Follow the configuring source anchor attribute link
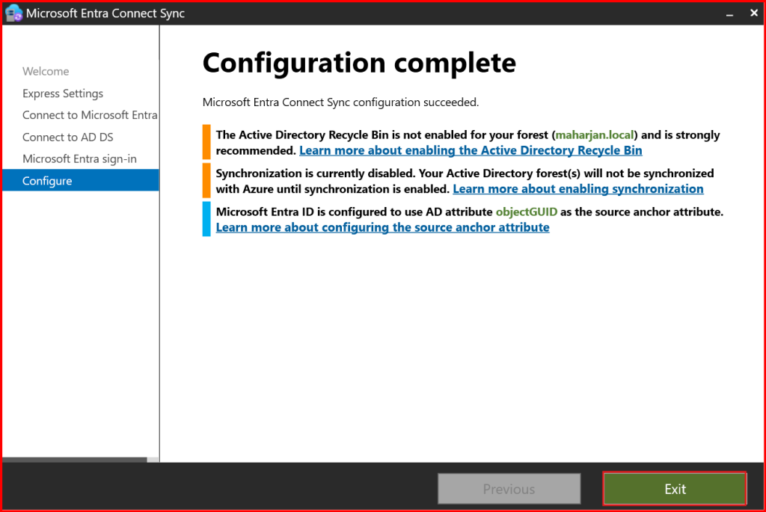 (x=382, y=227)
